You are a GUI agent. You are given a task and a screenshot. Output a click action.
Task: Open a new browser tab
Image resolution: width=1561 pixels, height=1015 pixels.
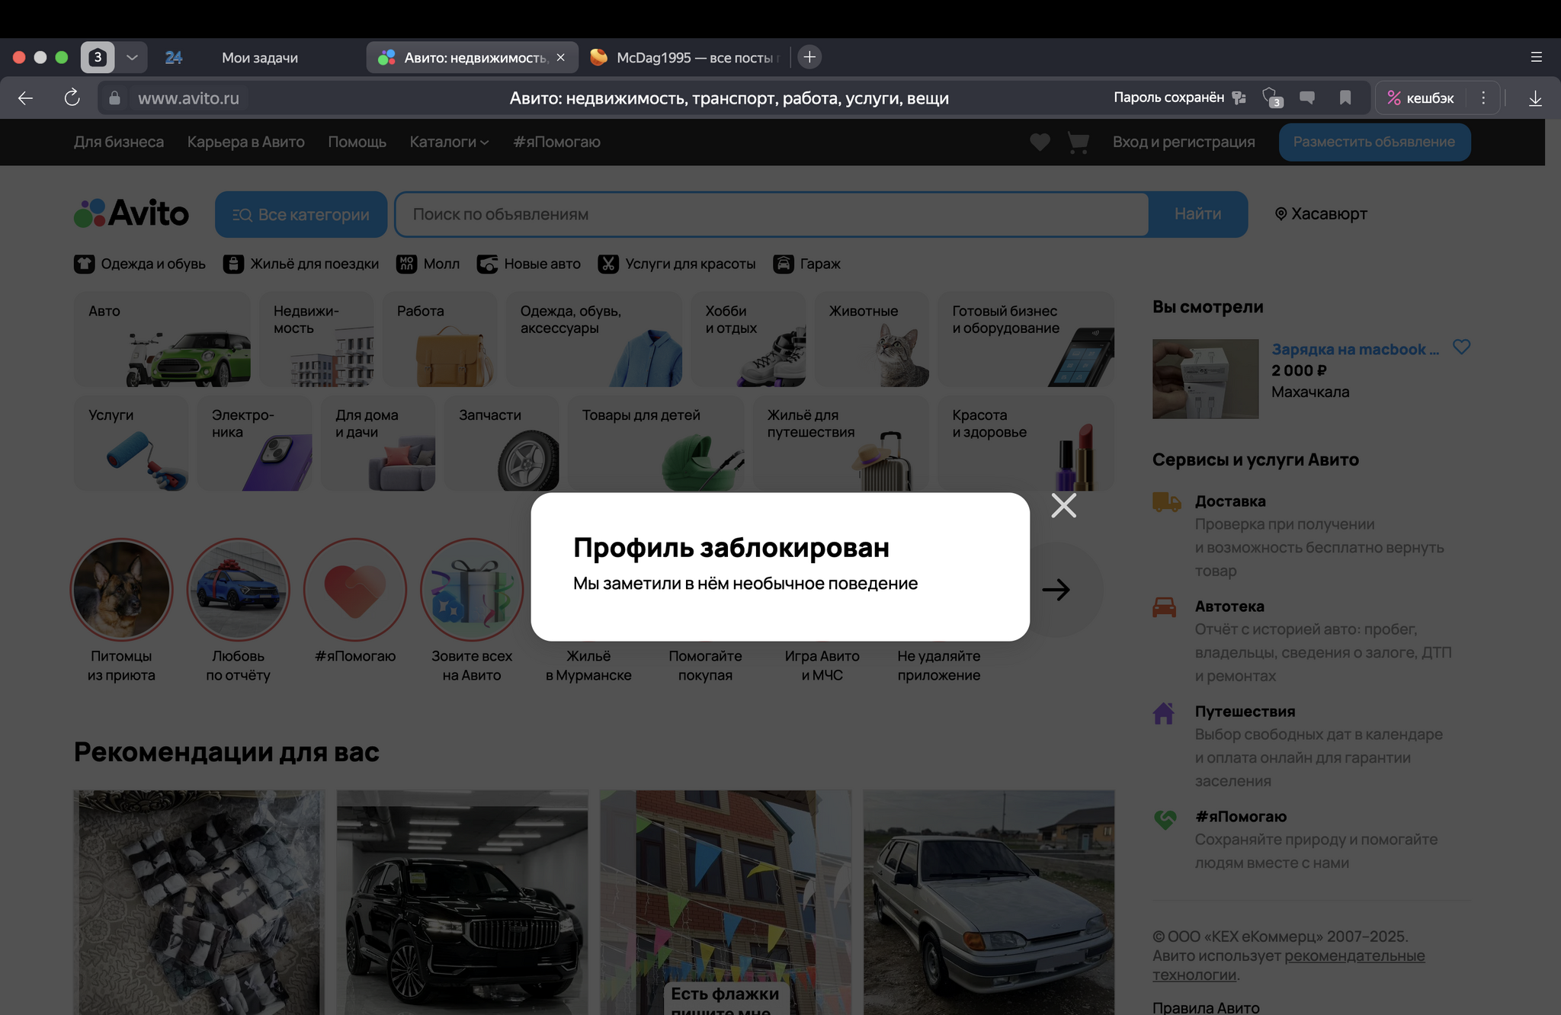click(x=809, y=57)
